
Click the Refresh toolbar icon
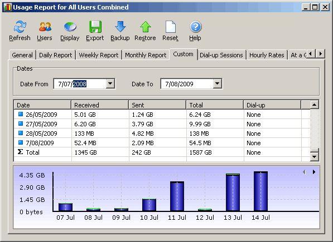(x=20, y=27)
